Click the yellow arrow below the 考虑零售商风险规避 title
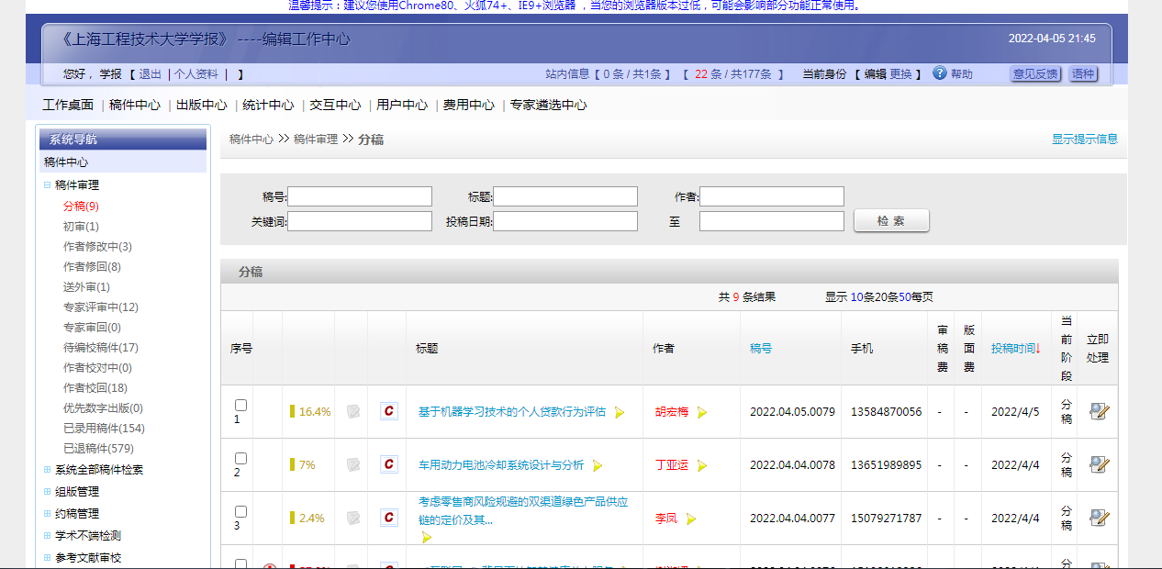The width and height of the screenshot is (1162, 569). pyautogui.click(x=426, y=537)
